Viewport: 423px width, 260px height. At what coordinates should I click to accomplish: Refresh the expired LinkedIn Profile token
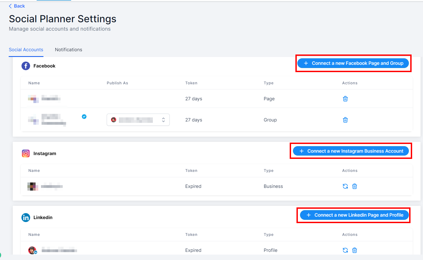[345, 250]
